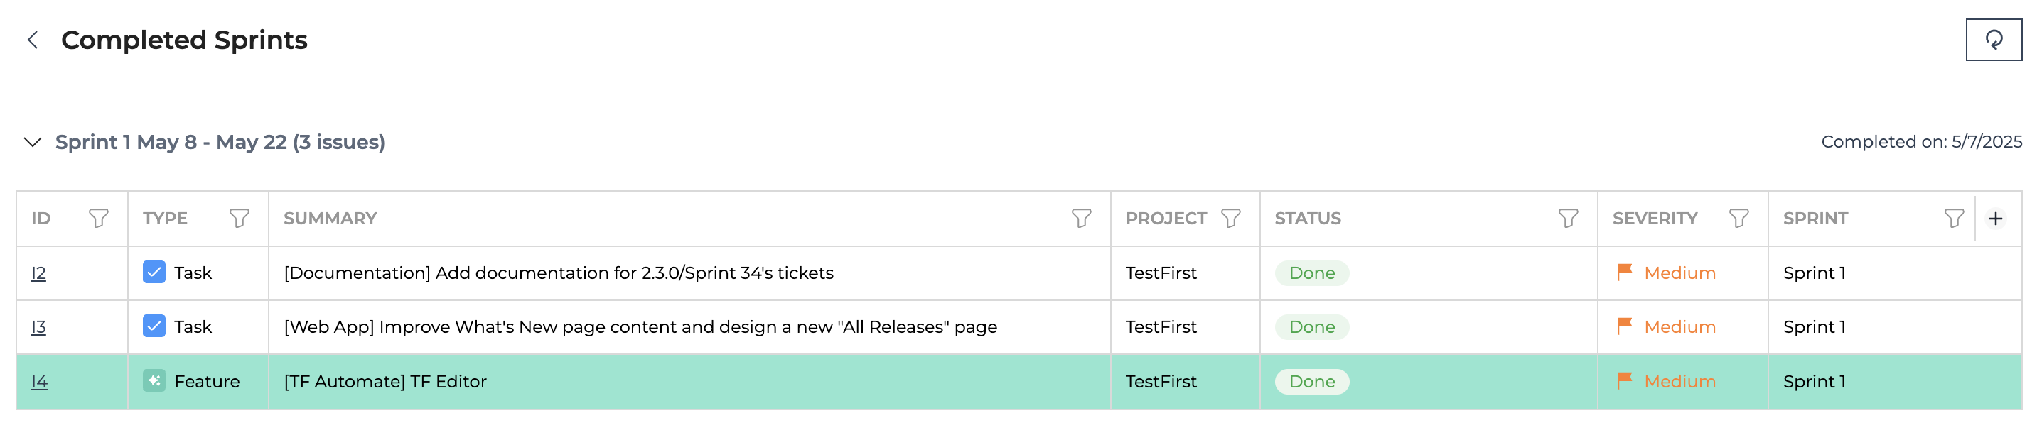Add a column with the plus button
The height and width of the screenshot is (440, 2037).
(1995, 219)
